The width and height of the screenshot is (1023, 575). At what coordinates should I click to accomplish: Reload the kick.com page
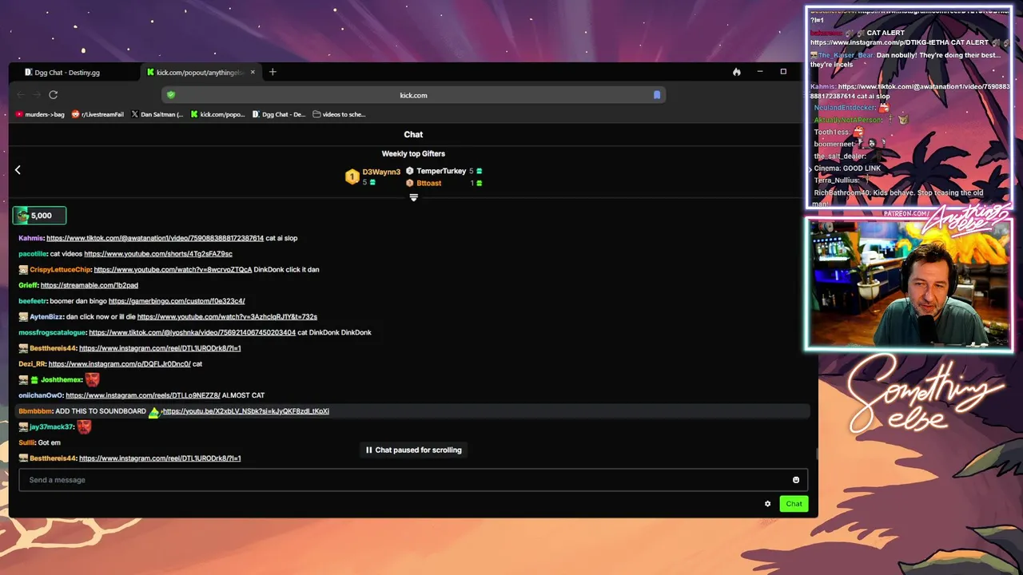tap(53, 95)
